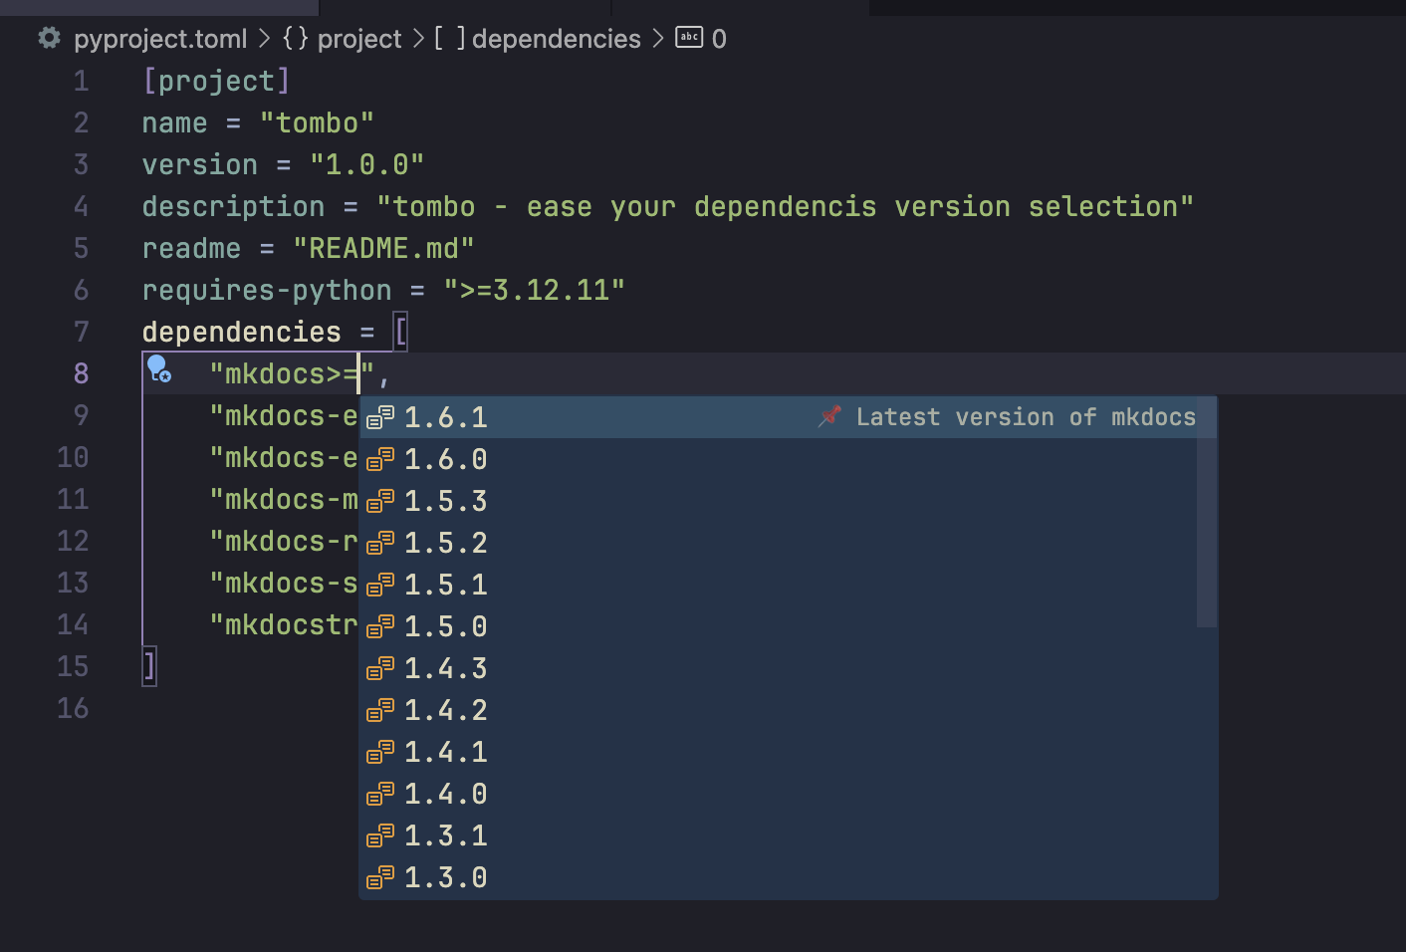Click the ">=3.12.11" requires-python value
Viewport: 1406px width, 952px height.
tap(534, 290)
